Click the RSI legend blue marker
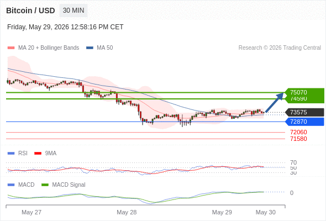This screenshot has width=326, height=221. (x=11, y=154)
